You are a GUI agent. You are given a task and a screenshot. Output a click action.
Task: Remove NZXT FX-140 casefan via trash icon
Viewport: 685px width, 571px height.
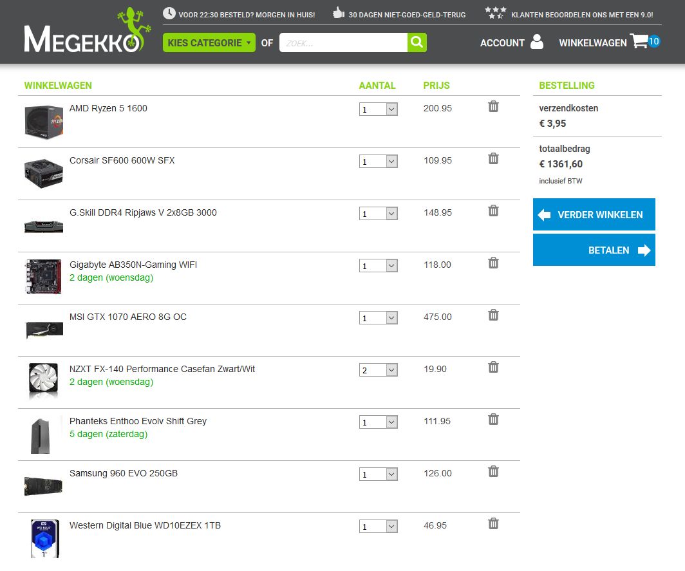point(493,367)
